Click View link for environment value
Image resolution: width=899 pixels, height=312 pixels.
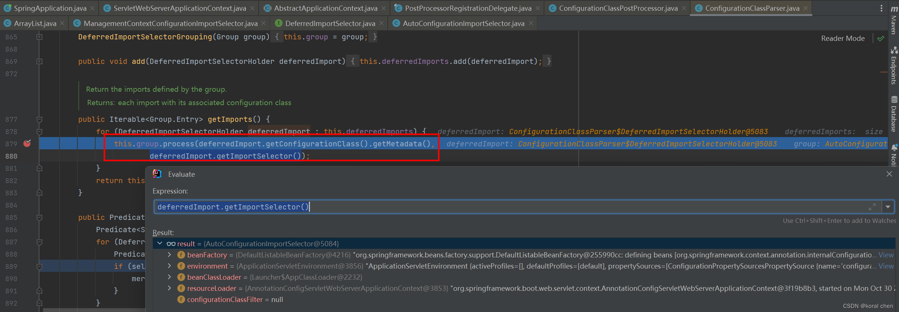tap(886, 266)
